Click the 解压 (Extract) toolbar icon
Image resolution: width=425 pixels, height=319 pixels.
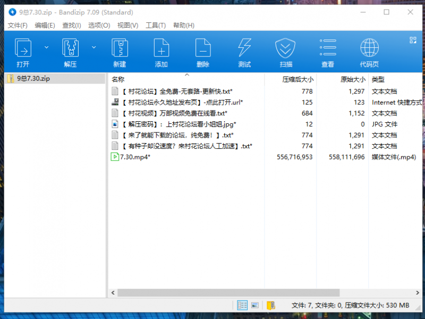click(70, 49)
